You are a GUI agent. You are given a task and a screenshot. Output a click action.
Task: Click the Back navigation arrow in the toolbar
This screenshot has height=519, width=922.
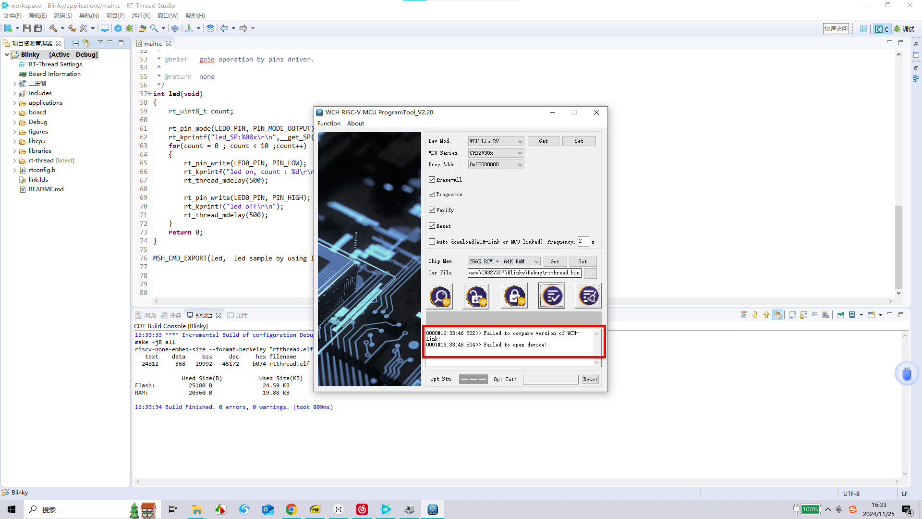click(x=224, y=29)
